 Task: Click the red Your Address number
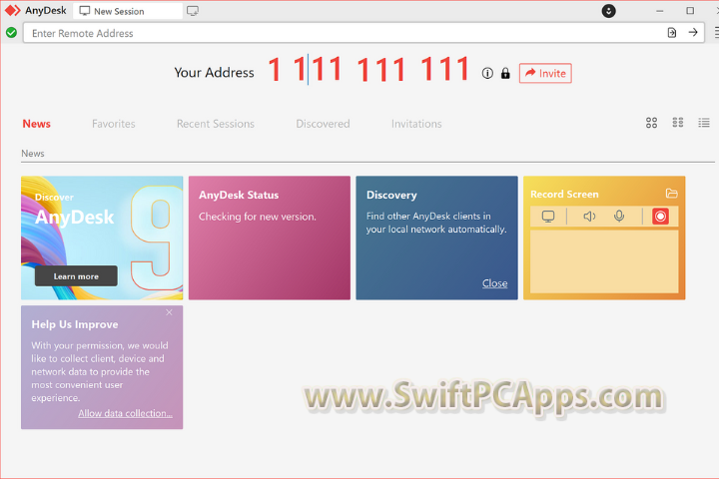(368, 70)
